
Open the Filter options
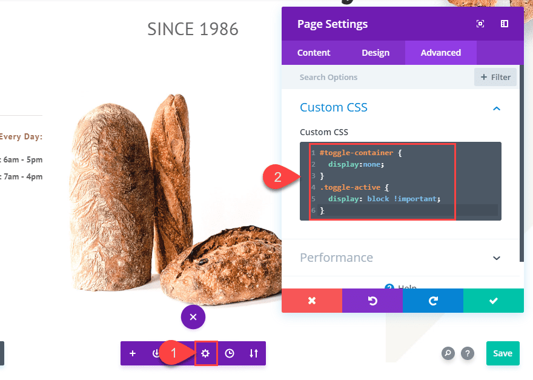click(495, 77)
